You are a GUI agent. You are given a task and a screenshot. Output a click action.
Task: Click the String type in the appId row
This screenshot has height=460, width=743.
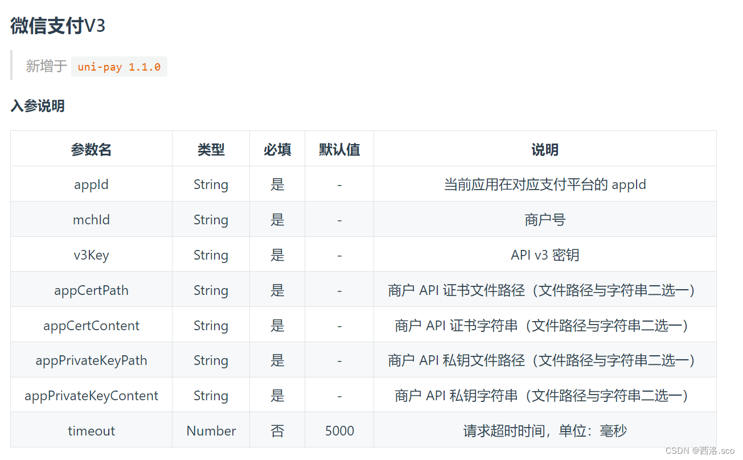click(x=211, y=184)
